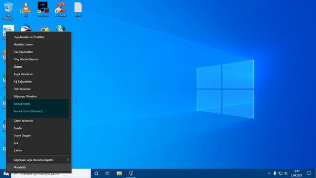The width and height of the screenshot is (316, 178).
Task: Launch Disk Yönetimi
Action: pos(39,89)
